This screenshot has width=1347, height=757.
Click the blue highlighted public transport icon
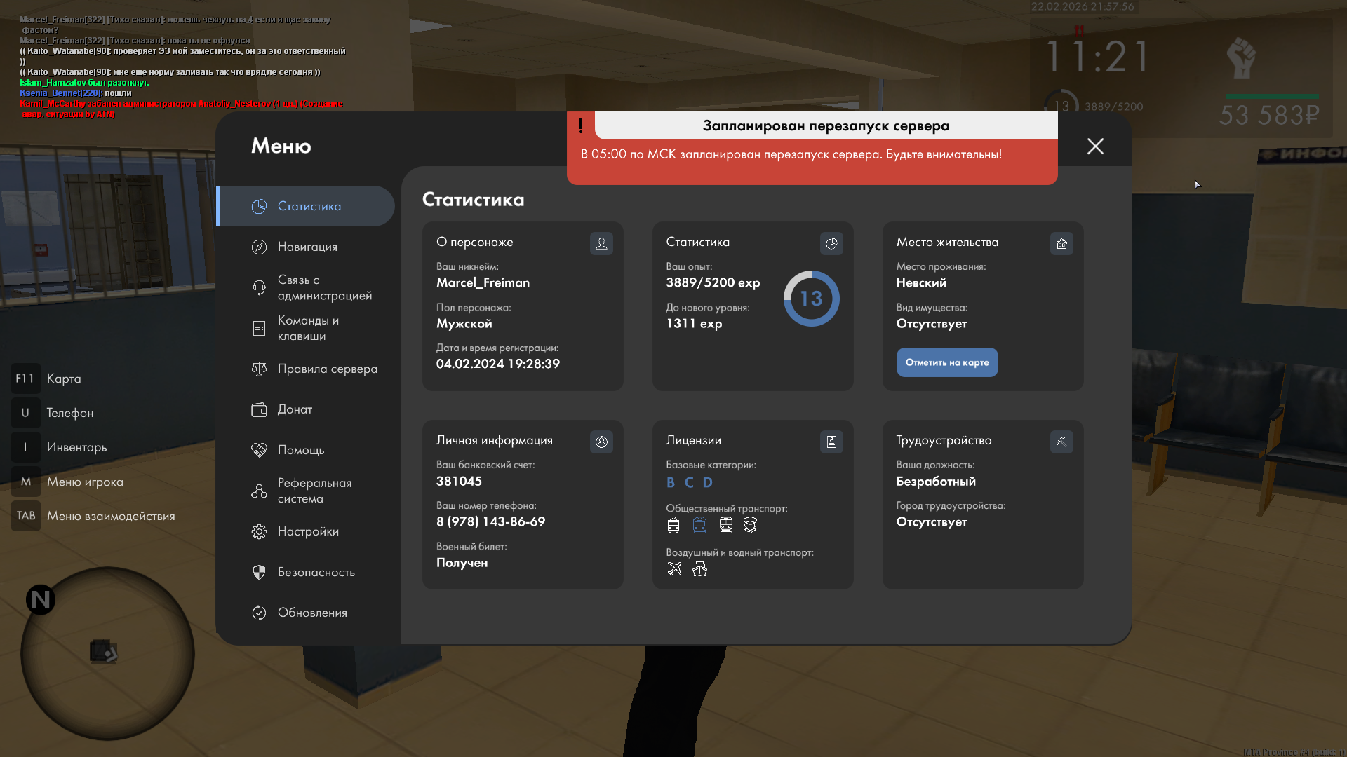click(699, 524)
